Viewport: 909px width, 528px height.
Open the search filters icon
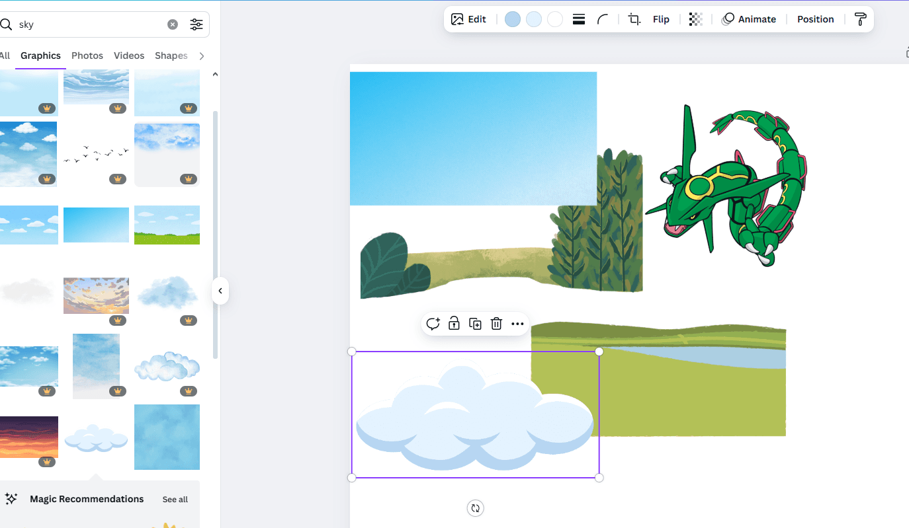pyautogui.click(x=196, y=24)
